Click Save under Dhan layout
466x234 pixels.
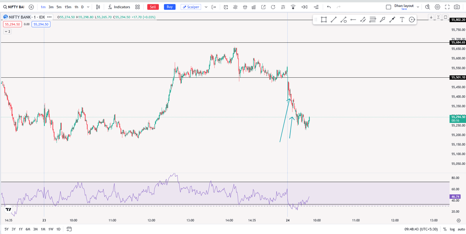[x=404, y=9]
